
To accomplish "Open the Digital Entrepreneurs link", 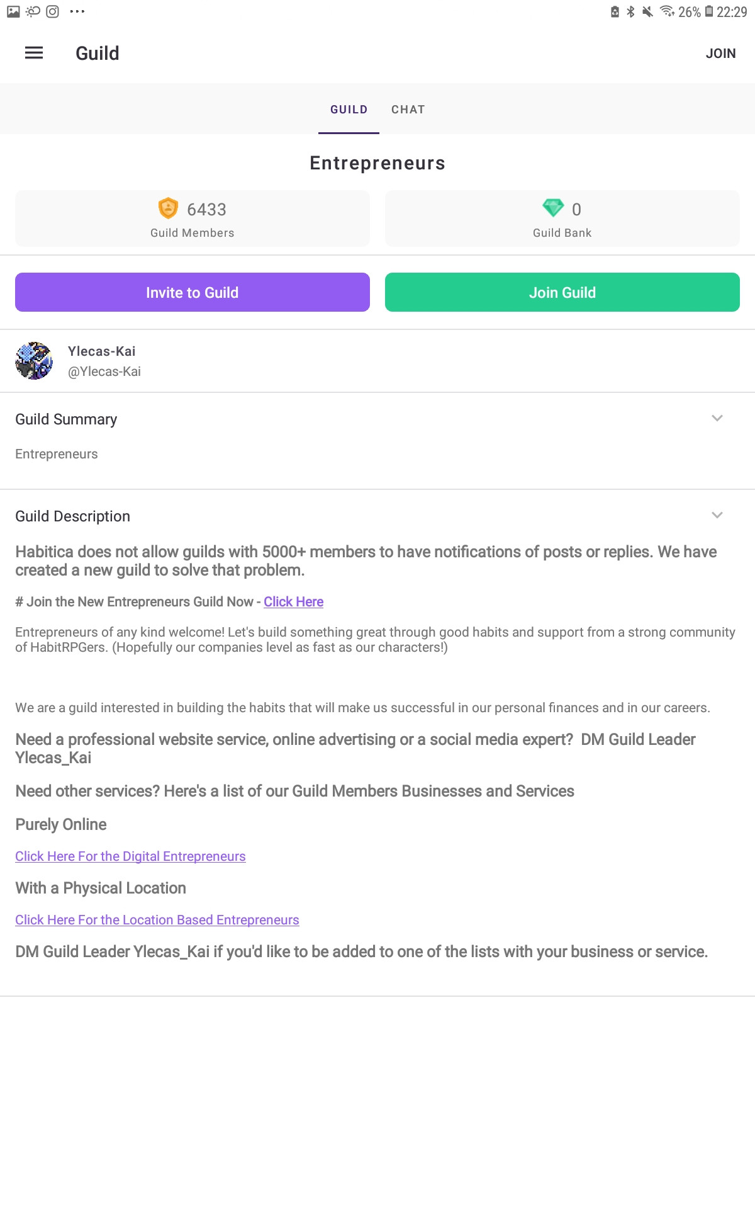I will coord(130,856).
